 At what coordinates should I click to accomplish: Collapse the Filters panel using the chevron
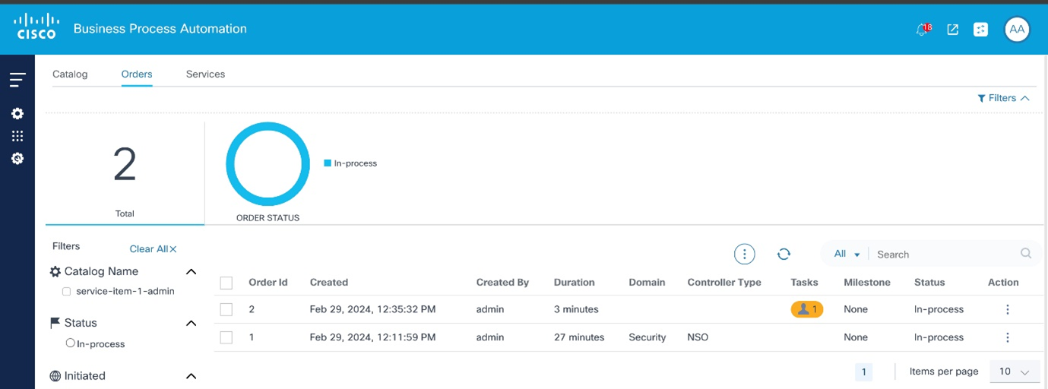pos(1025,98)
